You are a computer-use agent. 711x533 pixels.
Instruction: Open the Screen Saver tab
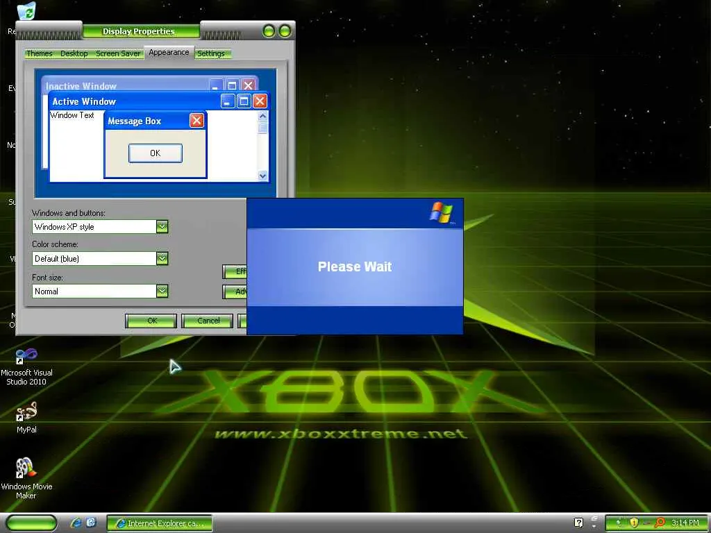click(x=118, y=53)
